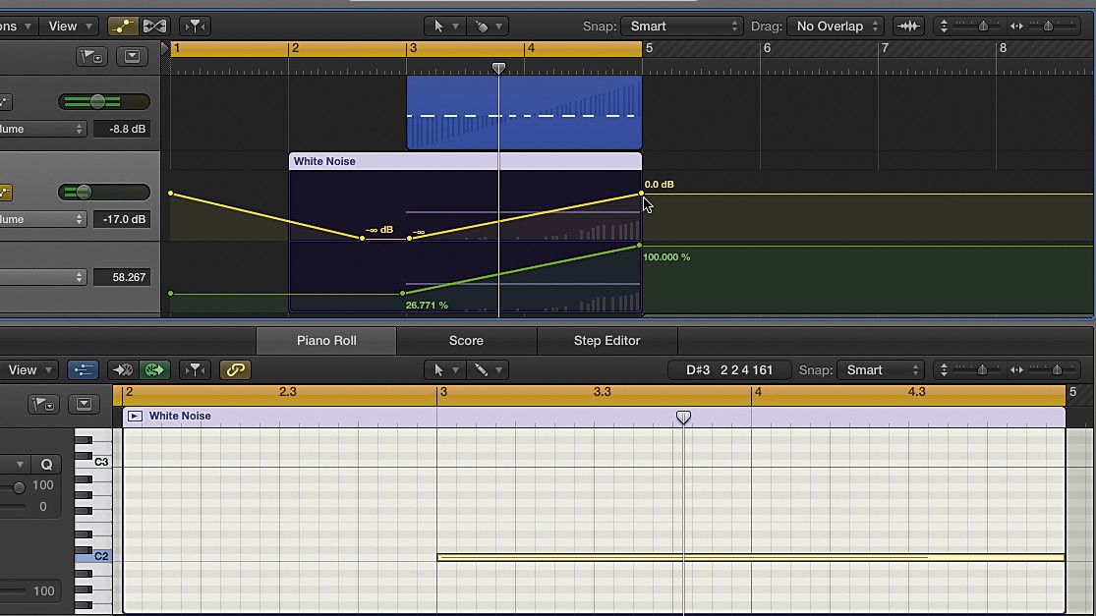Select the red MIDI In icon in Piano Roll

(123, 369)
